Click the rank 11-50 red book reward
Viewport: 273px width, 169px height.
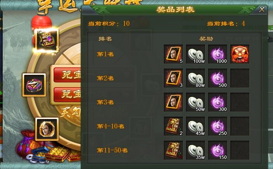point(173,150)
